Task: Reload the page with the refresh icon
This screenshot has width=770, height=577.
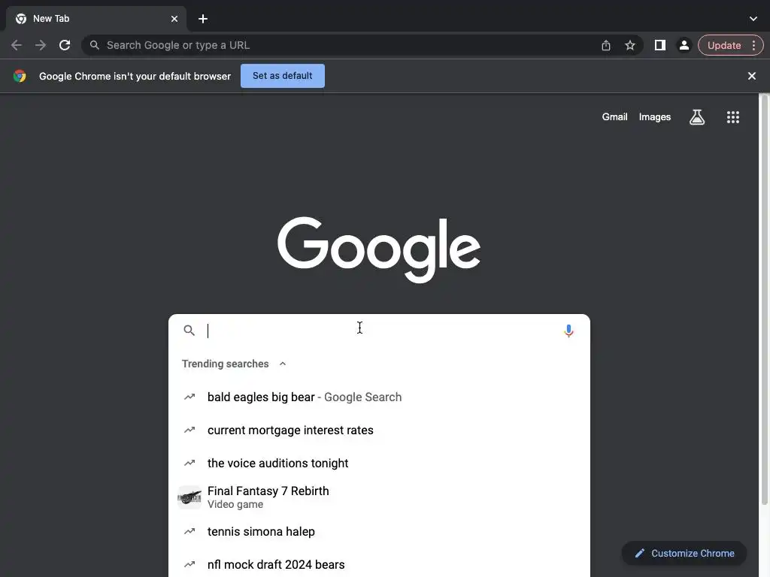Action: point(65,46)
